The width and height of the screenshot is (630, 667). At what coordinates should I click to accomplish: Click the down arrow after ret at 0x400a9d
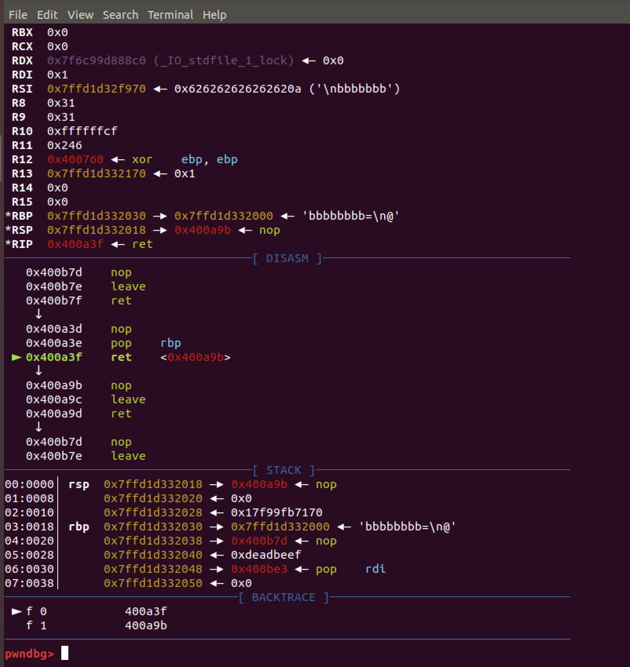(38, 427)
